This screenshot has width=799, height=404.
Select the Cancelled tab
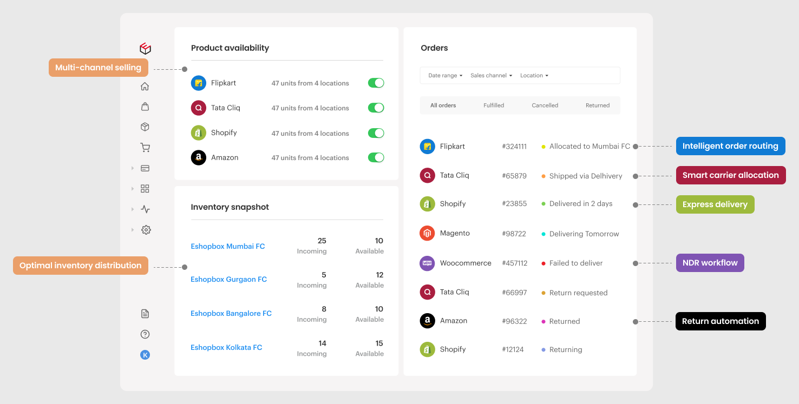545,105
